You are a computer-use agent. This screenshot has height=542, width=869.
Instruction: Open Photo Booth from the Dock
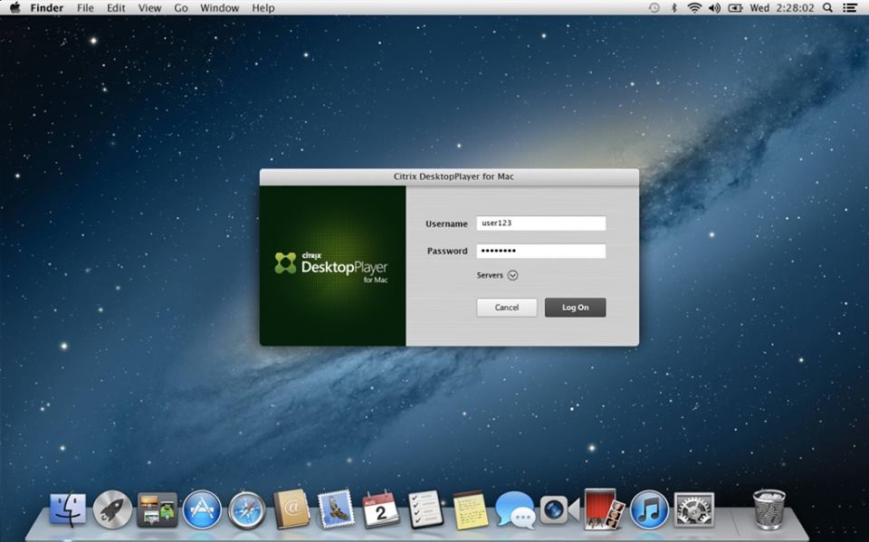(603, 509)
